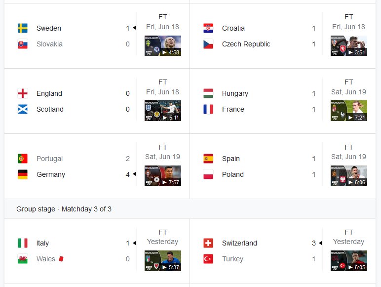Watch Switzerland vs Turkey highlights video
Screen dimensions: 381x287
pos(349,261)
